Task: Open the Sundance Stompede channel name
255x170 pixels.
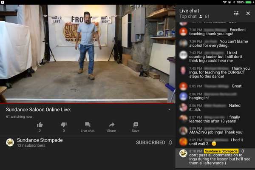Action: [40, 140]
